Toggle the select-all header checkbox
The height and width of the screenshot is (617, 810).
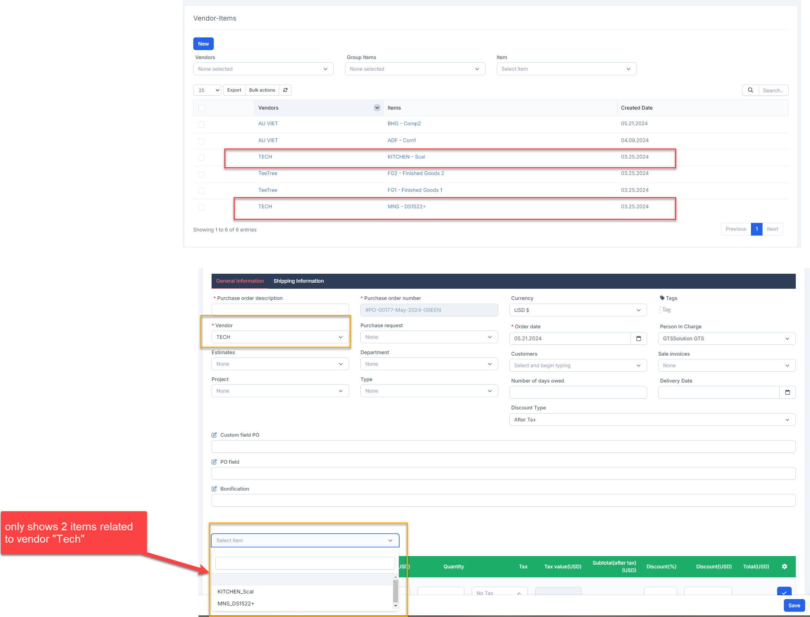pos(201,108)
